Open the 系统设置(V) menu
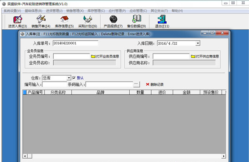 click(12, 11)
